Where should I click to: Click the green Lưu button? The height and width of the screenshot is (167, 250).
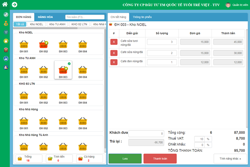pyautogui.click(x=125, y=159)
